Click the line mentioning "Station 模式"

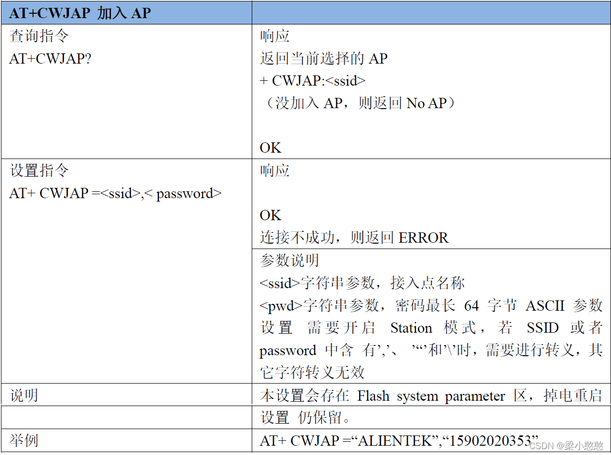431,328
